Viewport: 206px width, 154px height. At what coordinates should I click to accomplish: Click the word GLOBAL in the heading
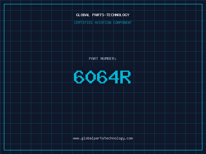click(83, 15)
